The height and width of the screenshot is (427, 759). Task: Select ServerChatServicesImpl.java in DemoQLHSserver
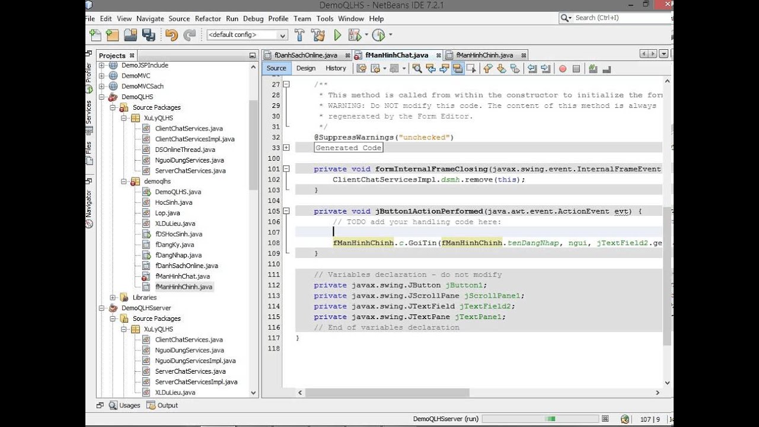[196, 382]
